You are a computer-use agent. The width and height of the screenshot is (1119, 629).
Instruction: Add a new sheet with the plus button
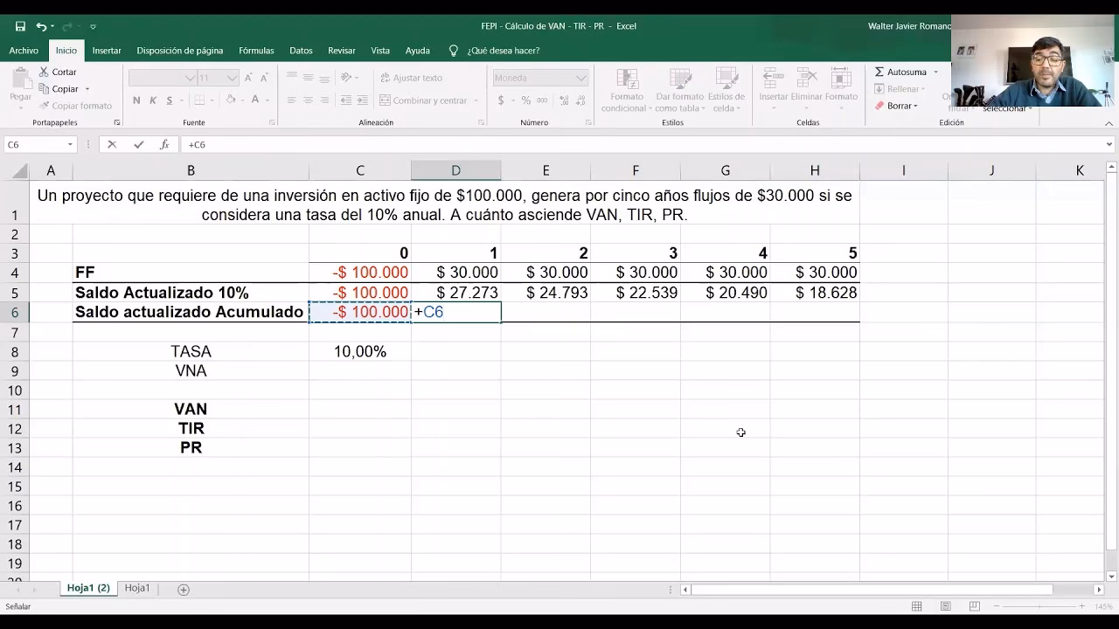182,591
